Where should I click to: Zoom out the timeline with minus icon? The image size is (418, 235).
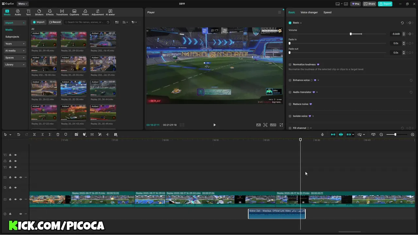click(381, 134)
